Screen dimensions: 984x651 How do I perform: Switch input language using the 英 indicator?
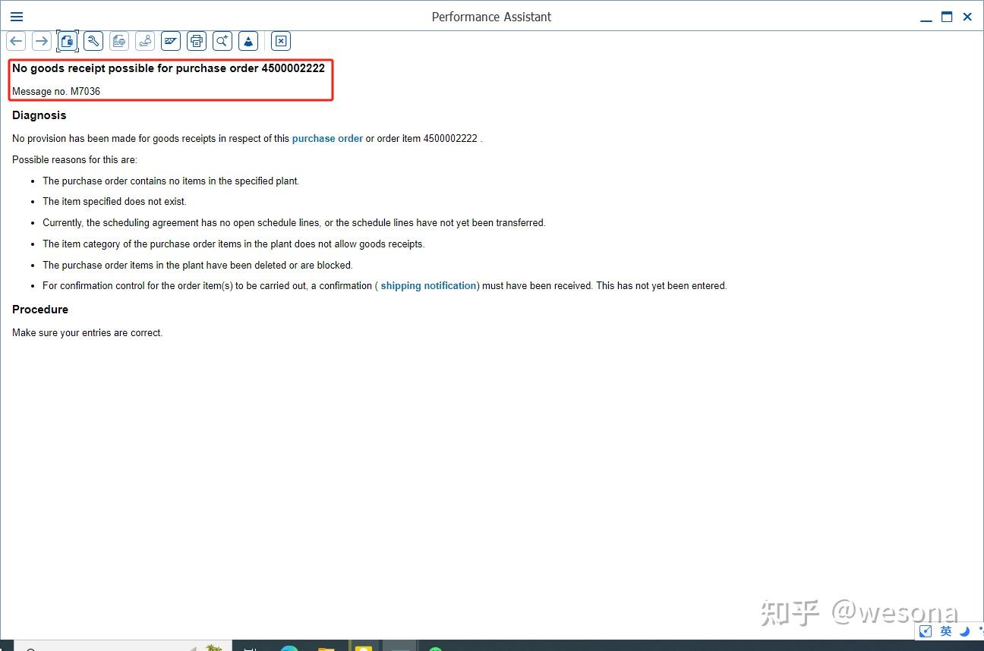pyautogui.click(x=945, y=631)
